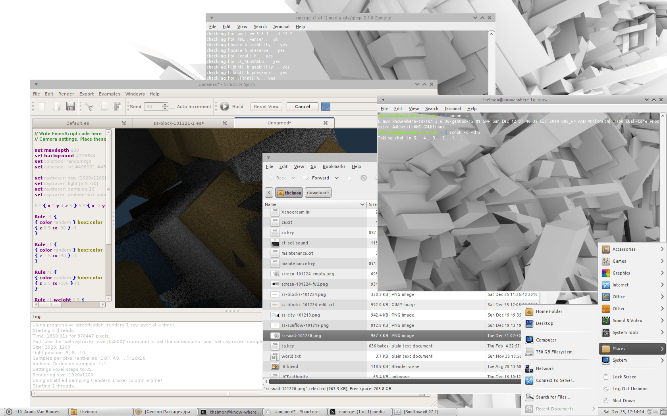The image size is (667, 416).
Task: Click the theimon path button
Action: (x=289, y=193)
